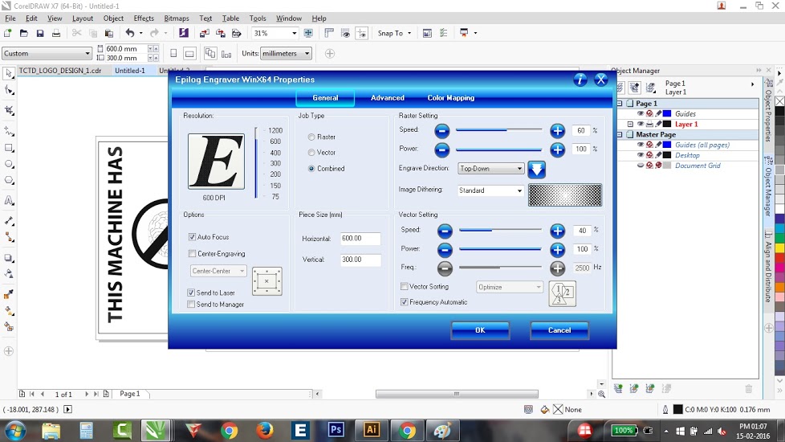Decrease vector power with minus button

445,250
